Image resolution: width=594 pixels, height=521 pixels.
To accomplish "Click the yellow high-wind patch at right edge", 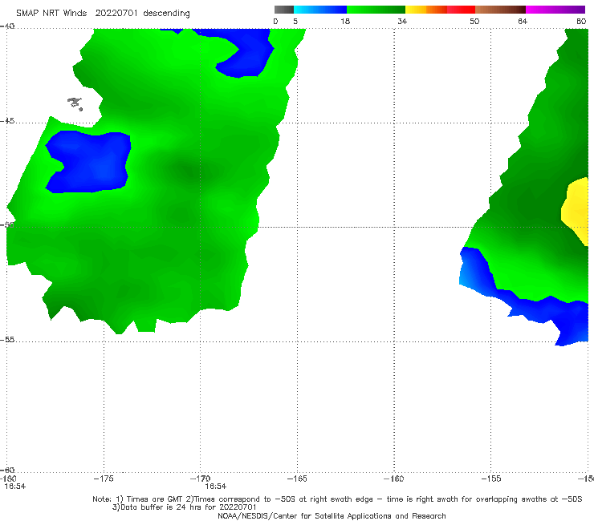I will [x=576, y=210].
